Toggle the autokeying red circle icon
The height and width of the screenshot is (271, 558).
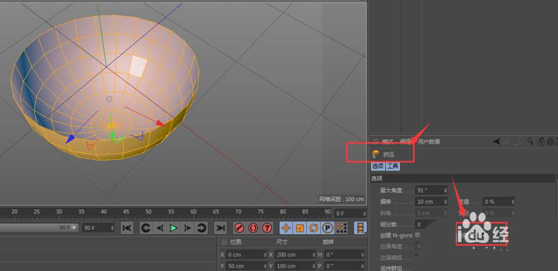point(253,228)
